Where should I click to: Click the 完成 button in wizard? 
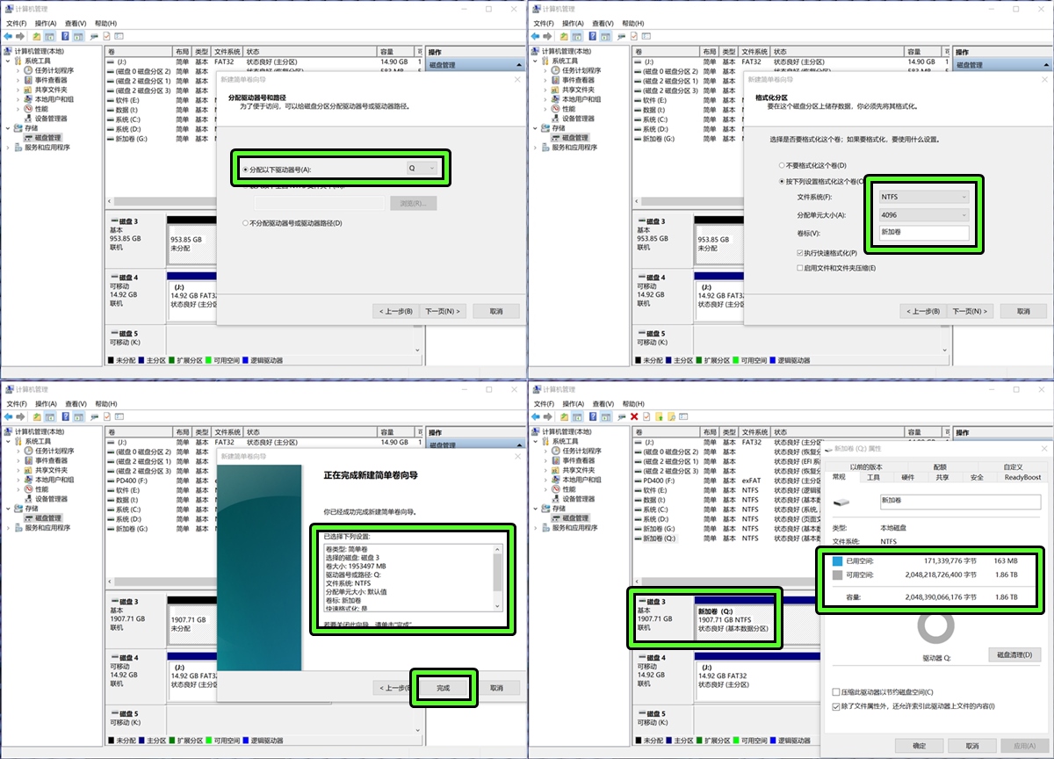click(443, 688)
